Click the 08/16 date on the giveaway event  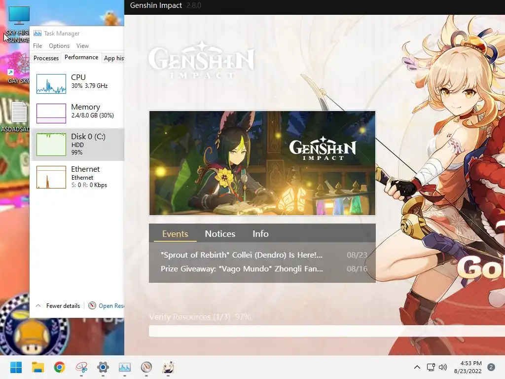357,269
